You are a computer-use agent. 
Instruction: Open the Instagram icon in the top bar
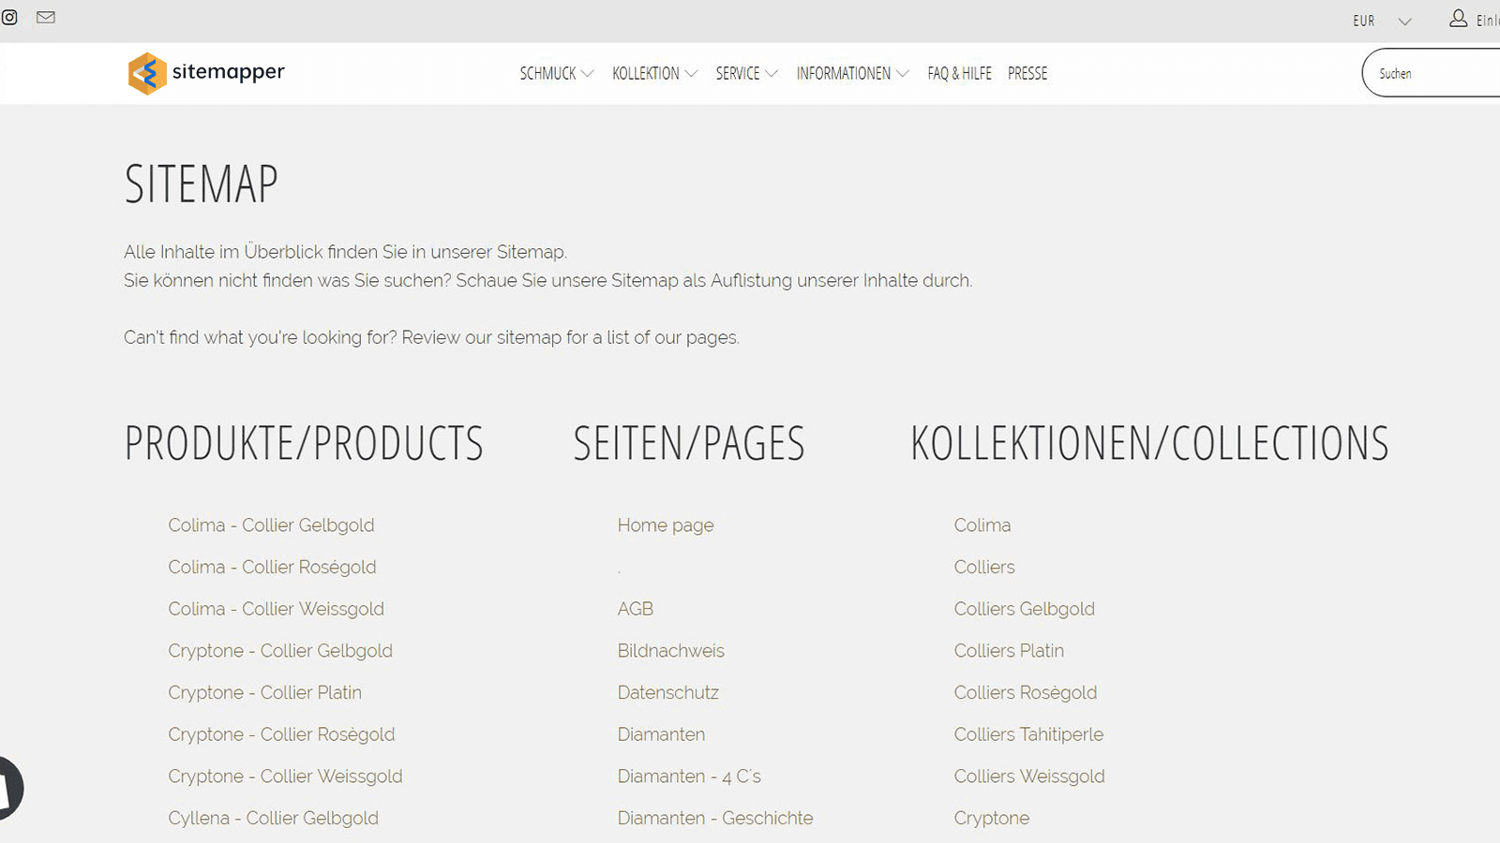(10, 17)
